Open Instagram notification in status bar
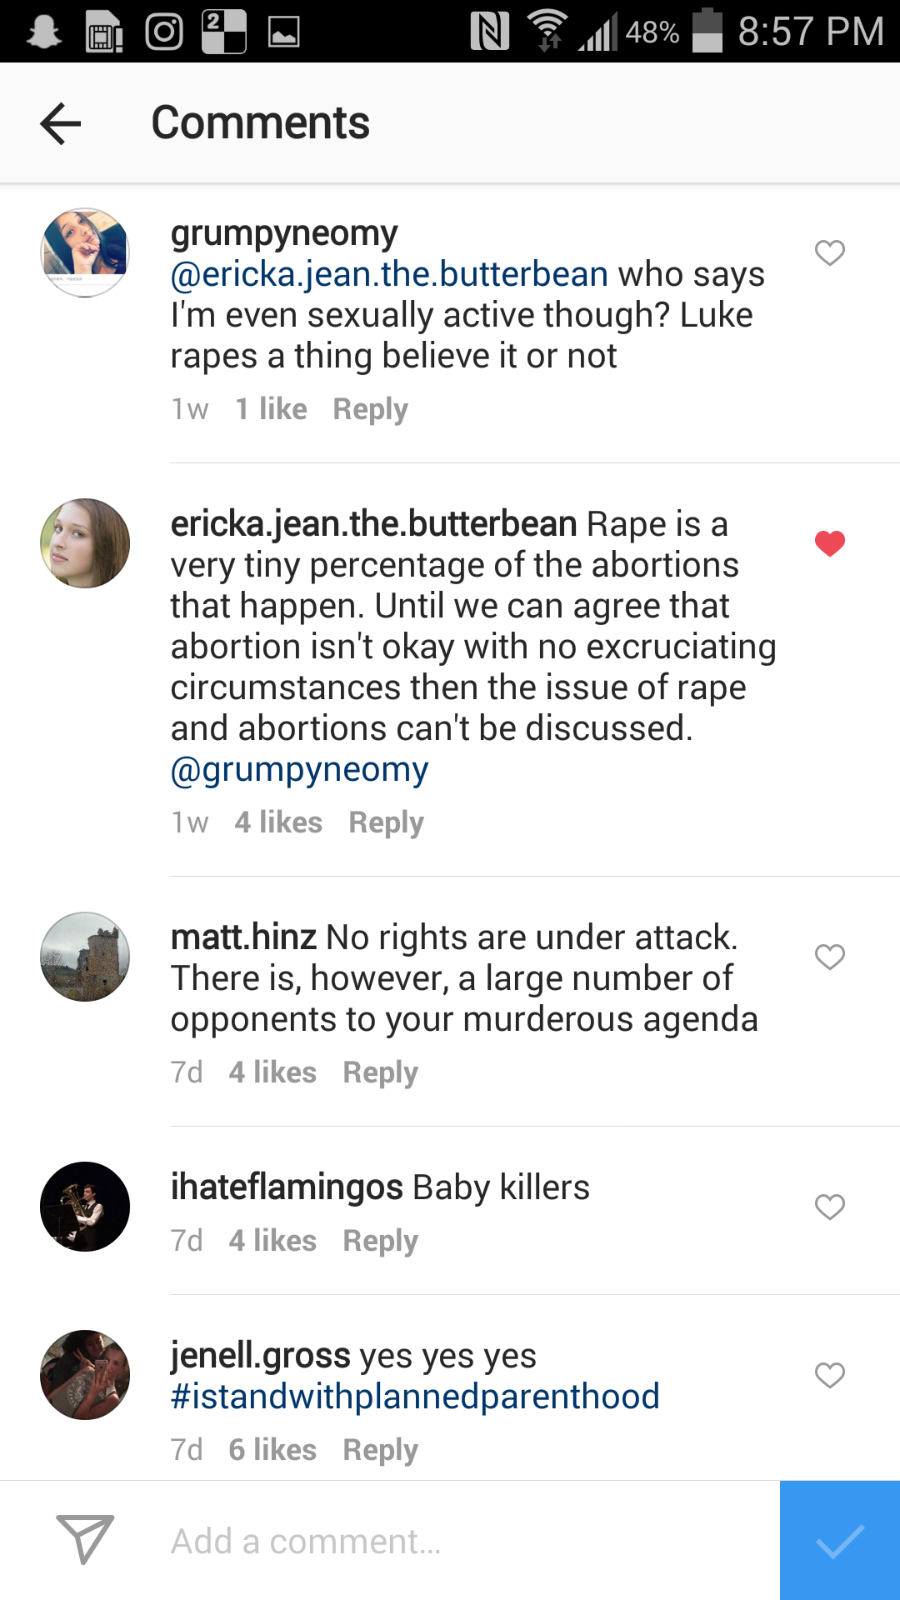The height and width of the screenshot is (1600, 900). pos(164,32)
